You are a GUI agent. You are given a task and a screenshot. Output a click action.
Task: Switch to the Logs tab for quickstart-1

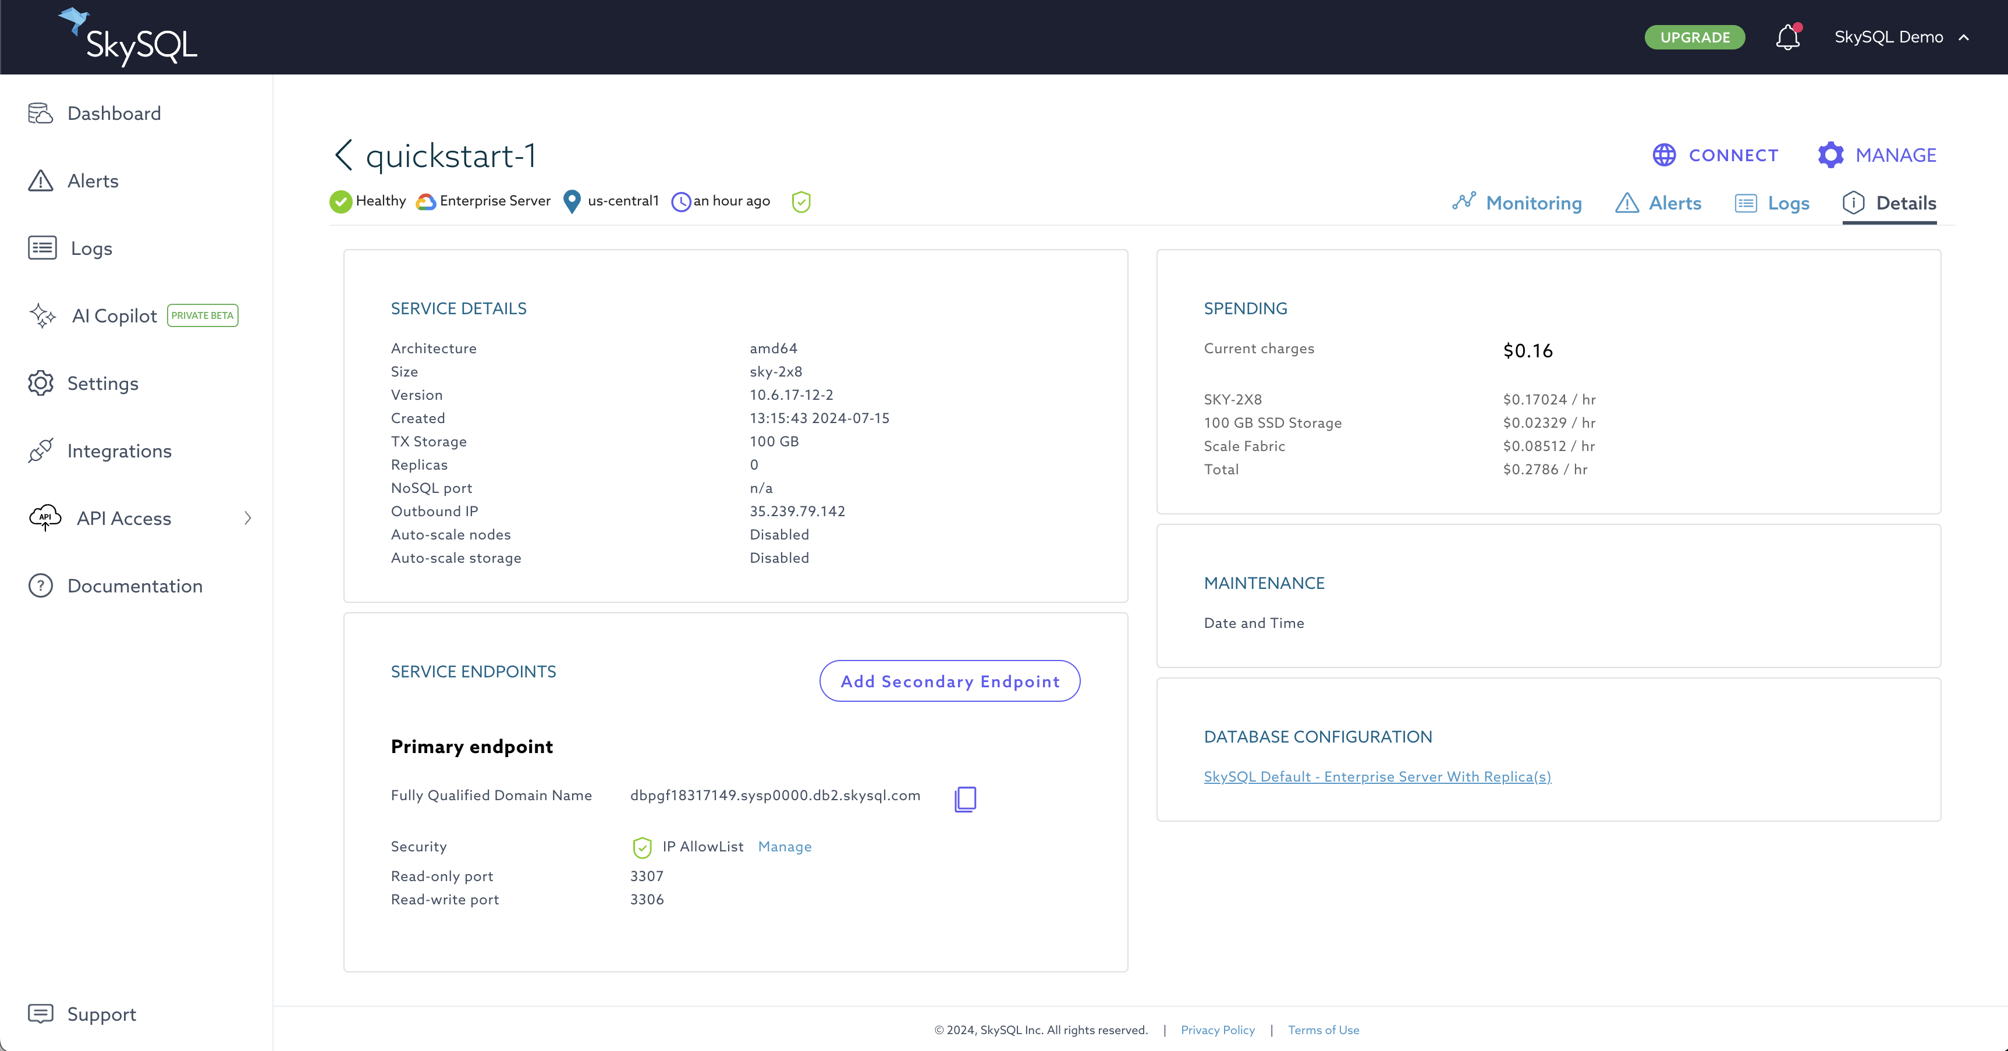(1773, 203)
